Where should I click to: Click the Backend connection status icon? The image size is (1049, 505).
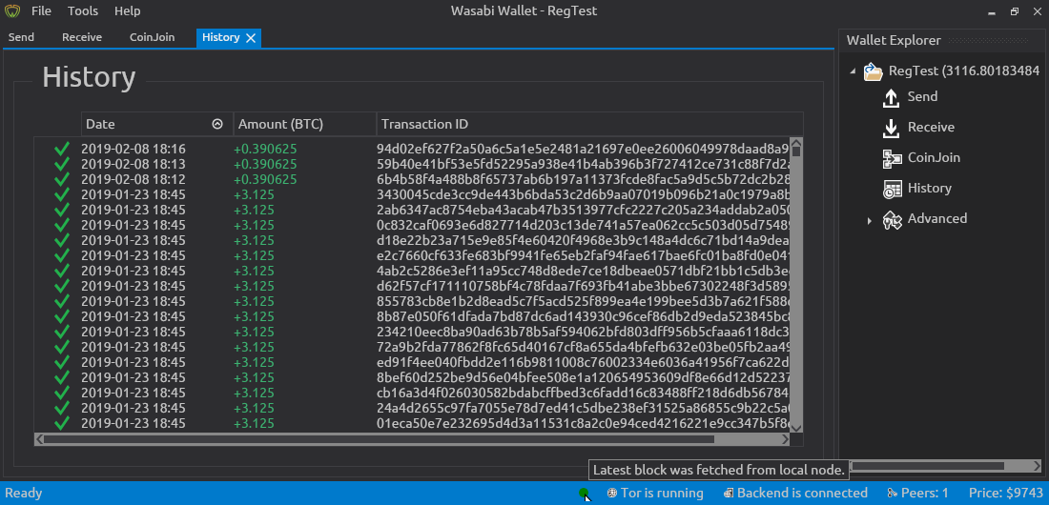(729, 494)
